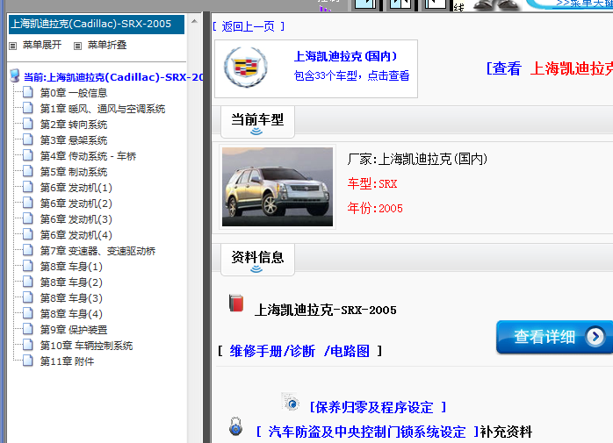This screenshot has height=443, width=613.
Task: Click the 资料信息 section tab
Action: pyautogui.click(x=257, y=260)
